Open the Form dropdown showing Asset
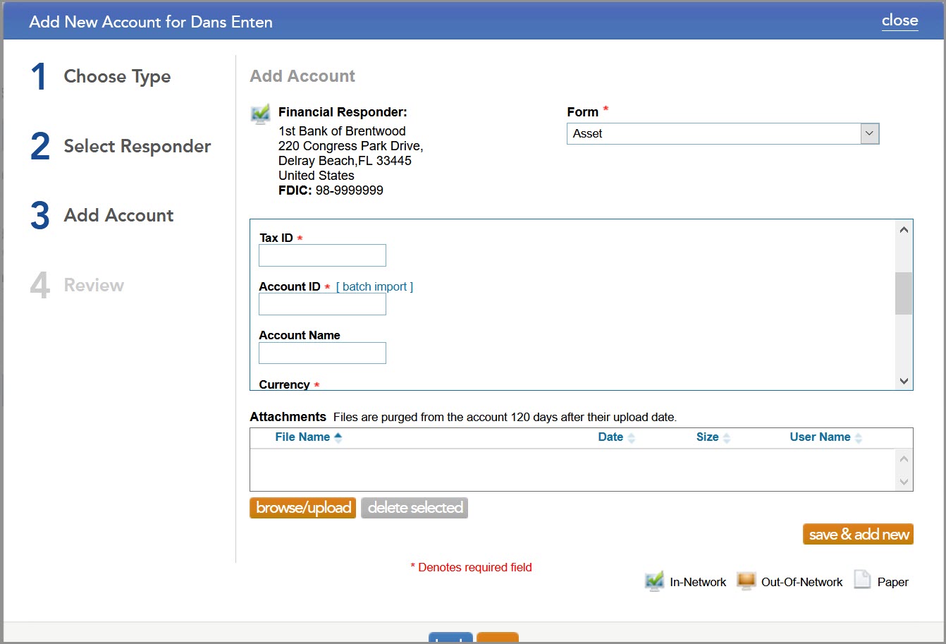Image resolution: width=946 pixels, height=644 pixels. (x=869, y=133)
